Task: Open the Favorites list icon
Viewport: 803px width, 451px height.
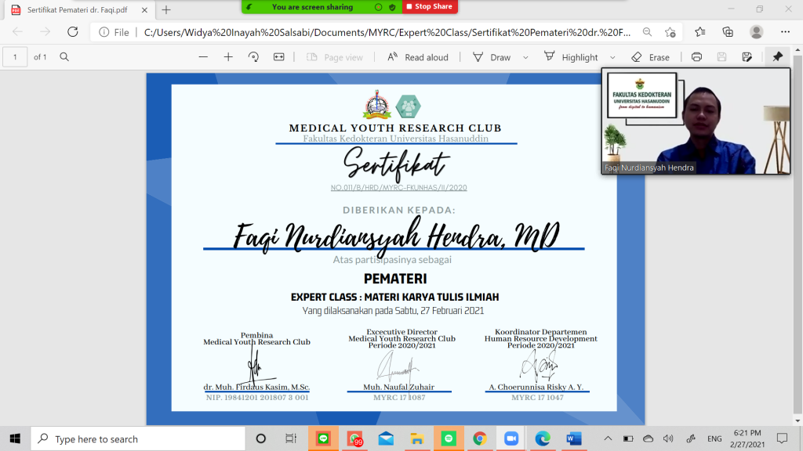Action: pyautogui.click(x=700, y=31)
